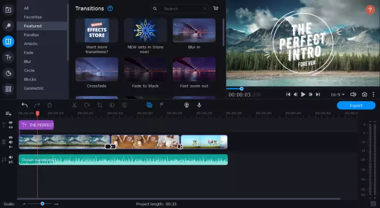Redo the last action
The height and width of the screenshot is (208, 380).
pyautogui.click(x=37, y=105)
